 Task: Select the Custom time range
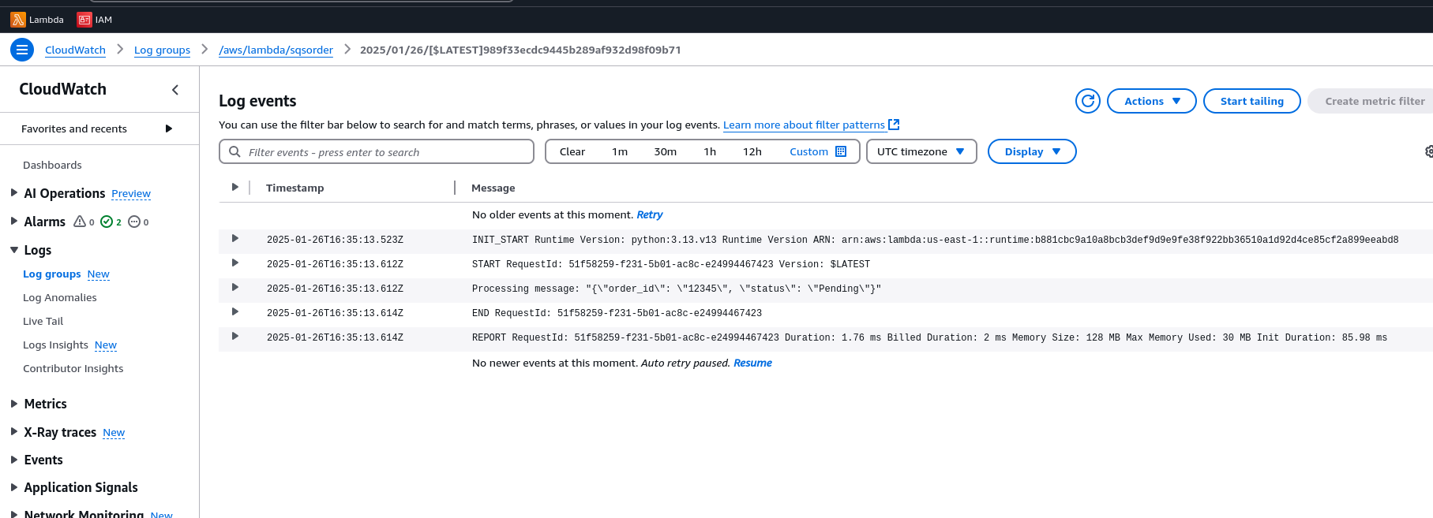(809, 151)
